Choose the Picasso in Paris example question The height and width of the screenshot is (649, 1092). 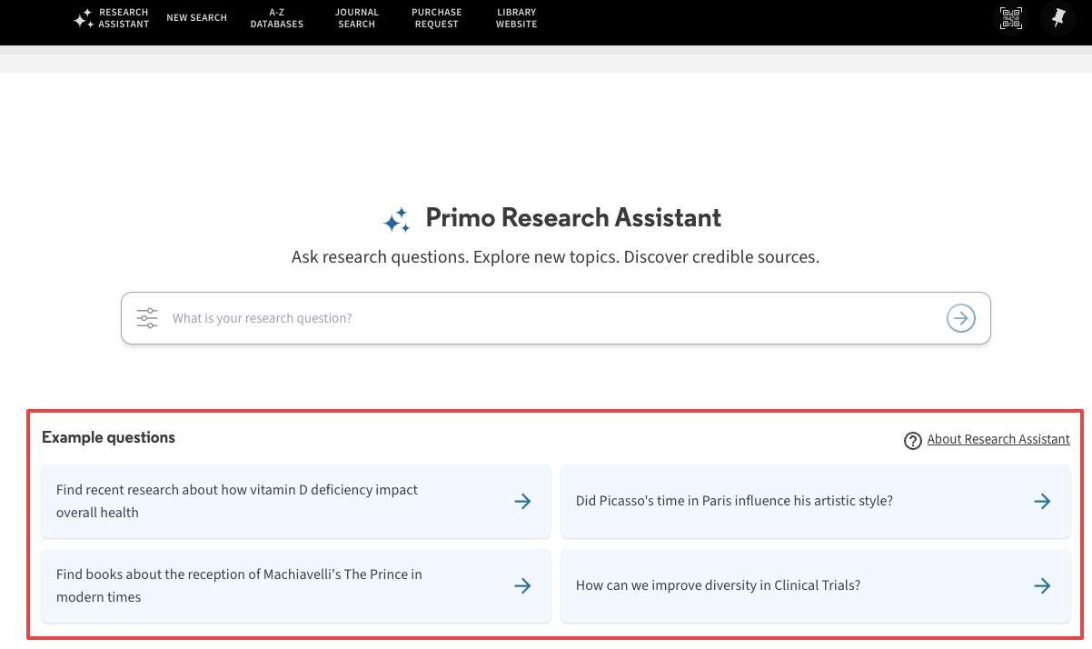click(x=734, y=501)
